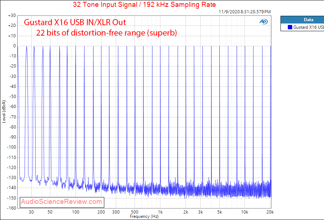Screen dimensions: 324x220
Task: Click the 10k frequency axis label
Action: [x=245, y=212]
